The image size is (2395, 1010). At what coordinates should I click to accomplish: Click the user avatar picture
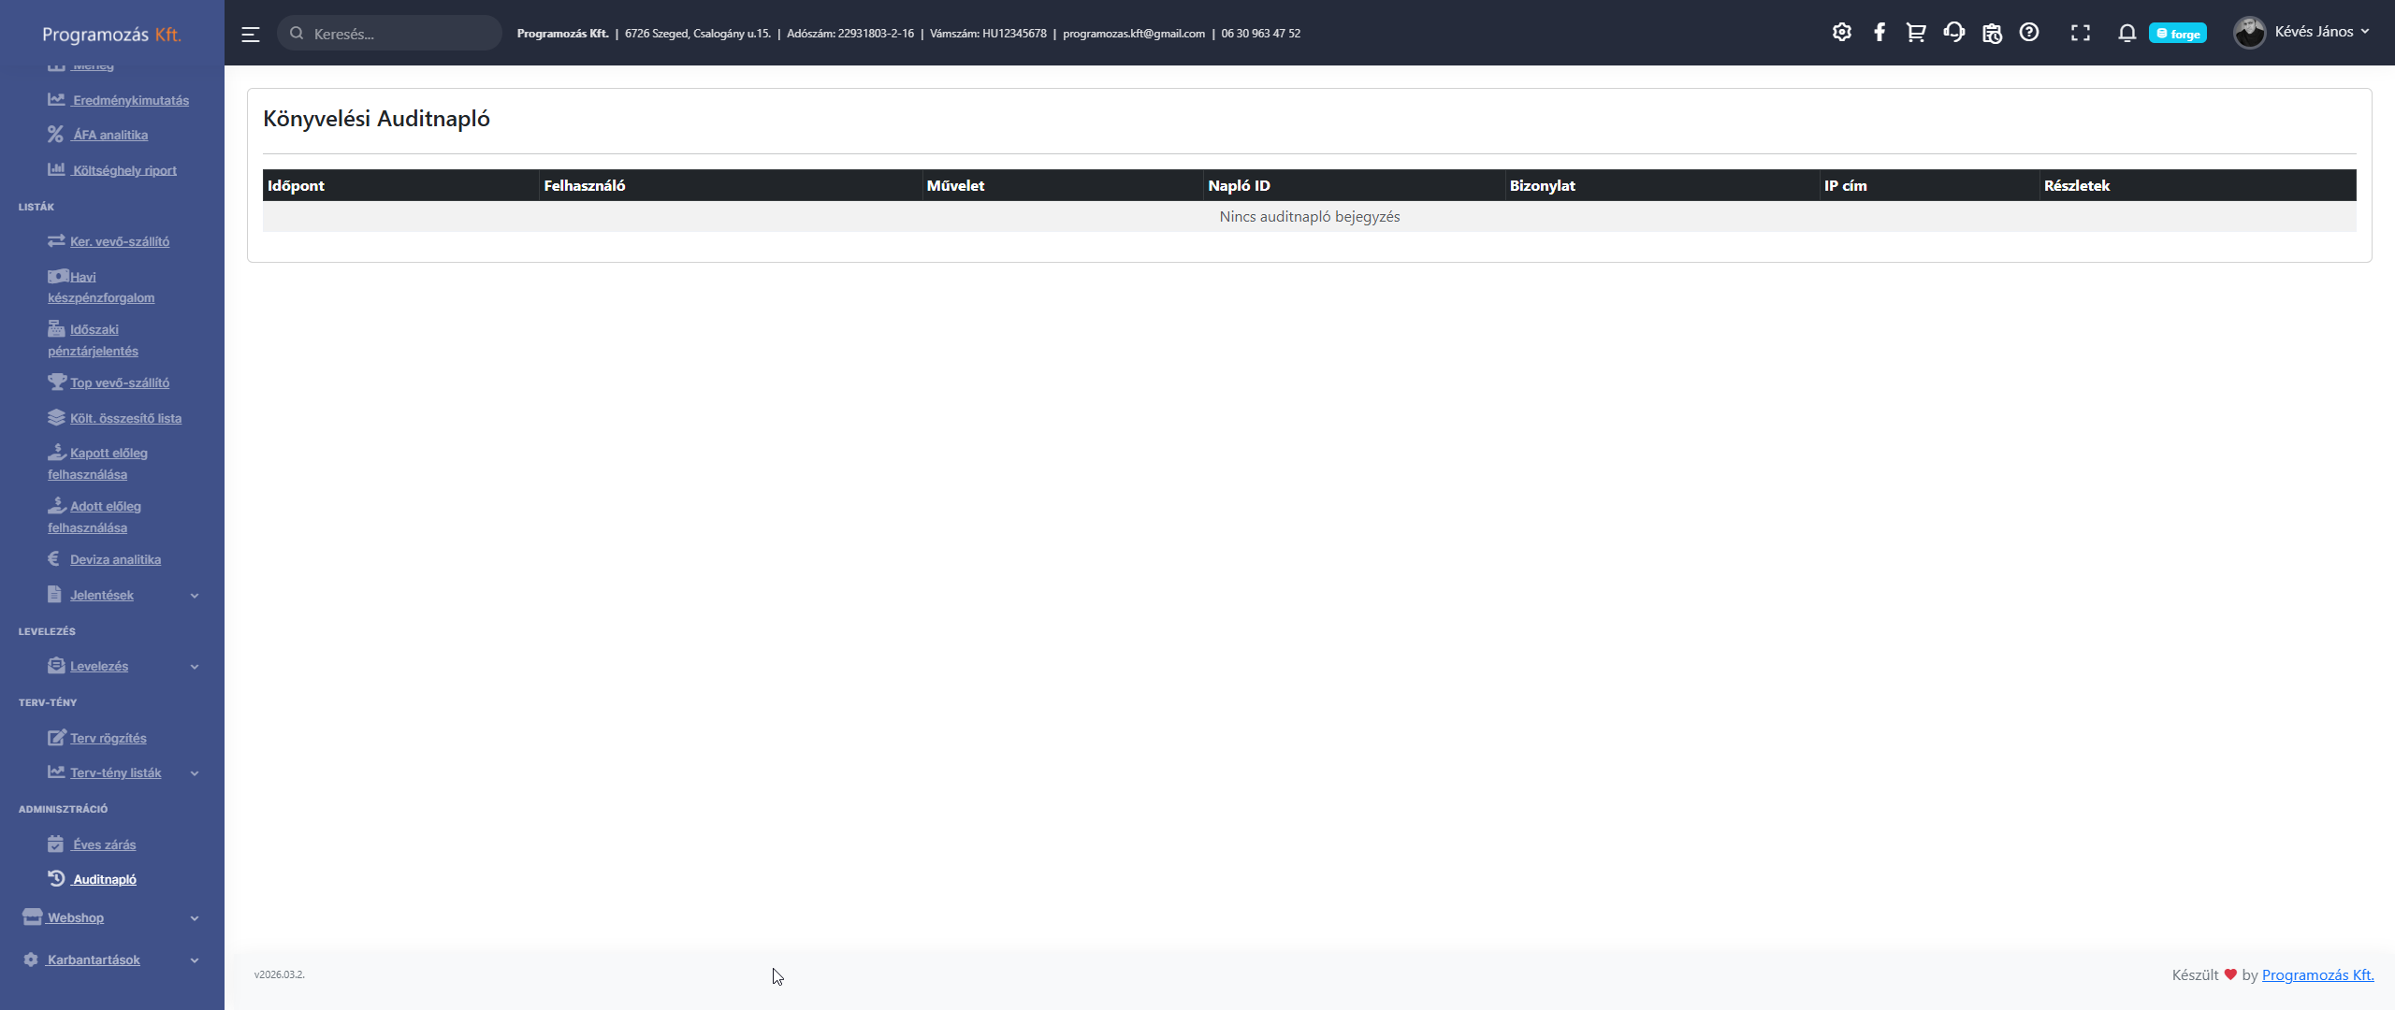pos(2249,33)
